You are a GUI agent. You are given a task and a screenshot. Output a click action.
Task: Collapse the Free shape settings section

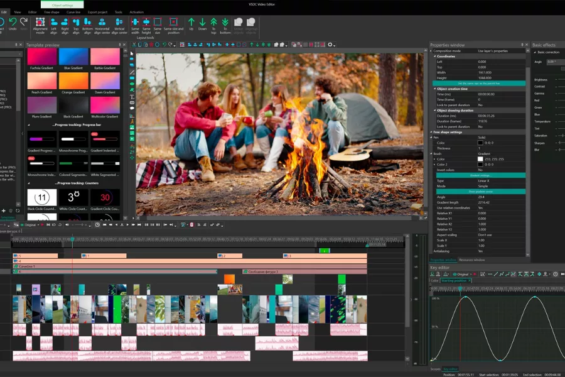(431, 132)
